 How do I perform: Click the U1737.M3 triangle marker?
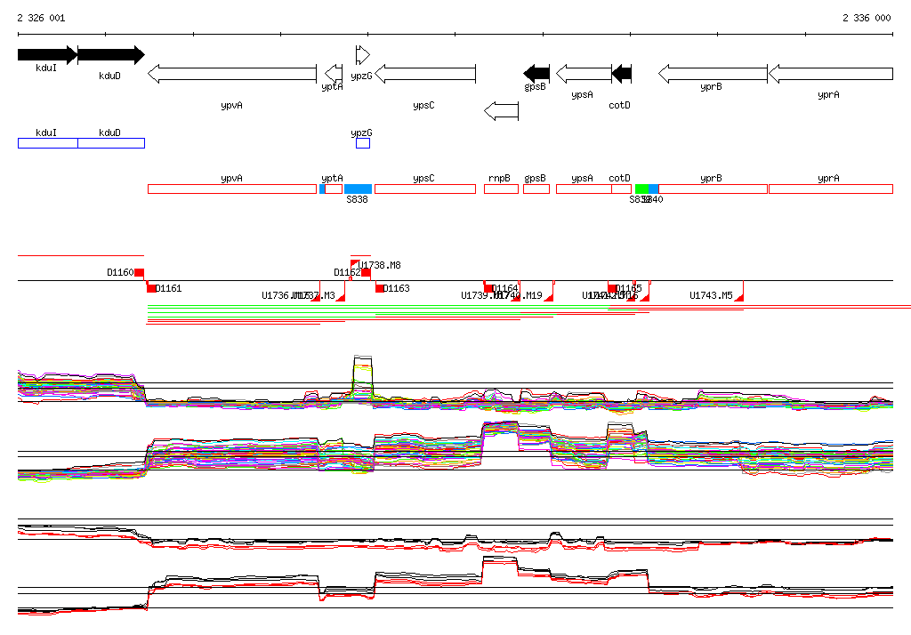point(341,297)
